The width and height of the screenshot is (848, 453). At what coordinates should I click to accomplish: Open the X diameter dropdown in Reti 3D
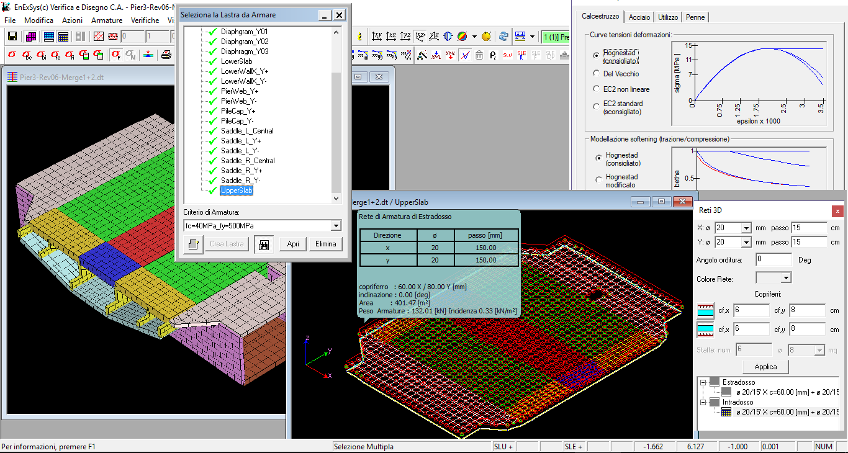click(746, 228)
